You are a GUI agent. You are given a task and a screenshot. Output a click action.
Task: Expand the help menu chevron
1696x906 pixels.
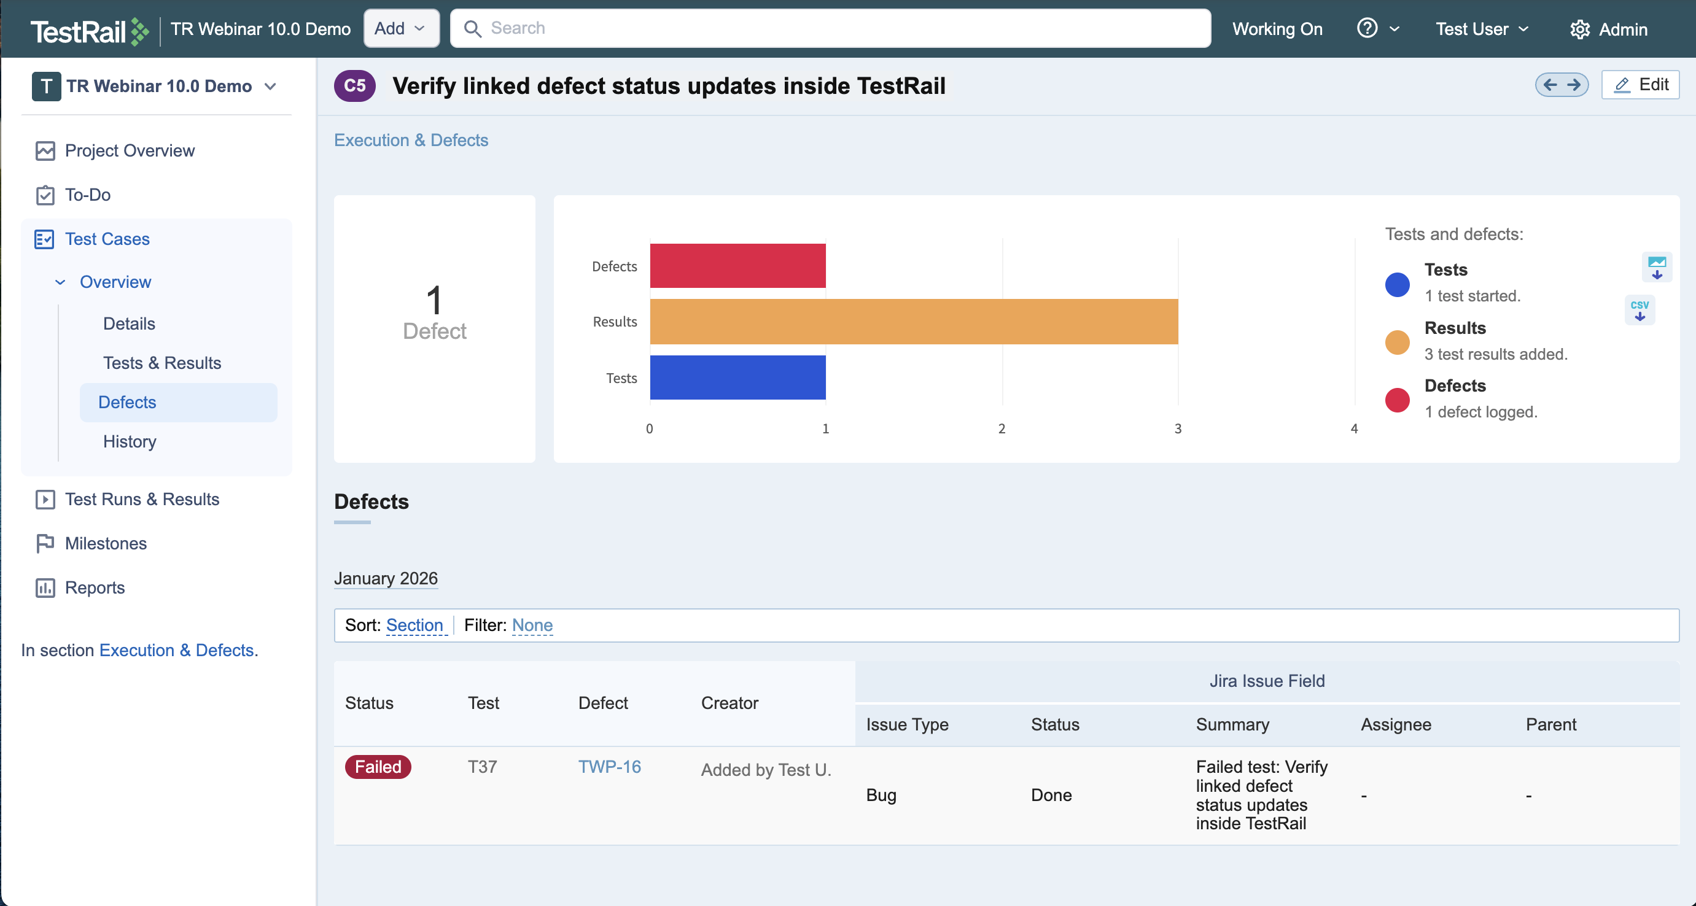pyautogui.click(x=1395, y=29)
